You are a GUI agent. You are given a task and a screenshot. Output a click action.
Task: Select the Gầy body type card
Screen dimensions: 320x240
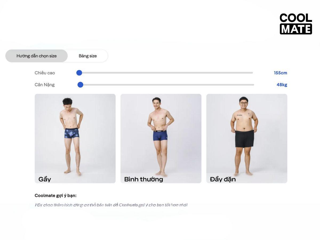pos(75,138)
